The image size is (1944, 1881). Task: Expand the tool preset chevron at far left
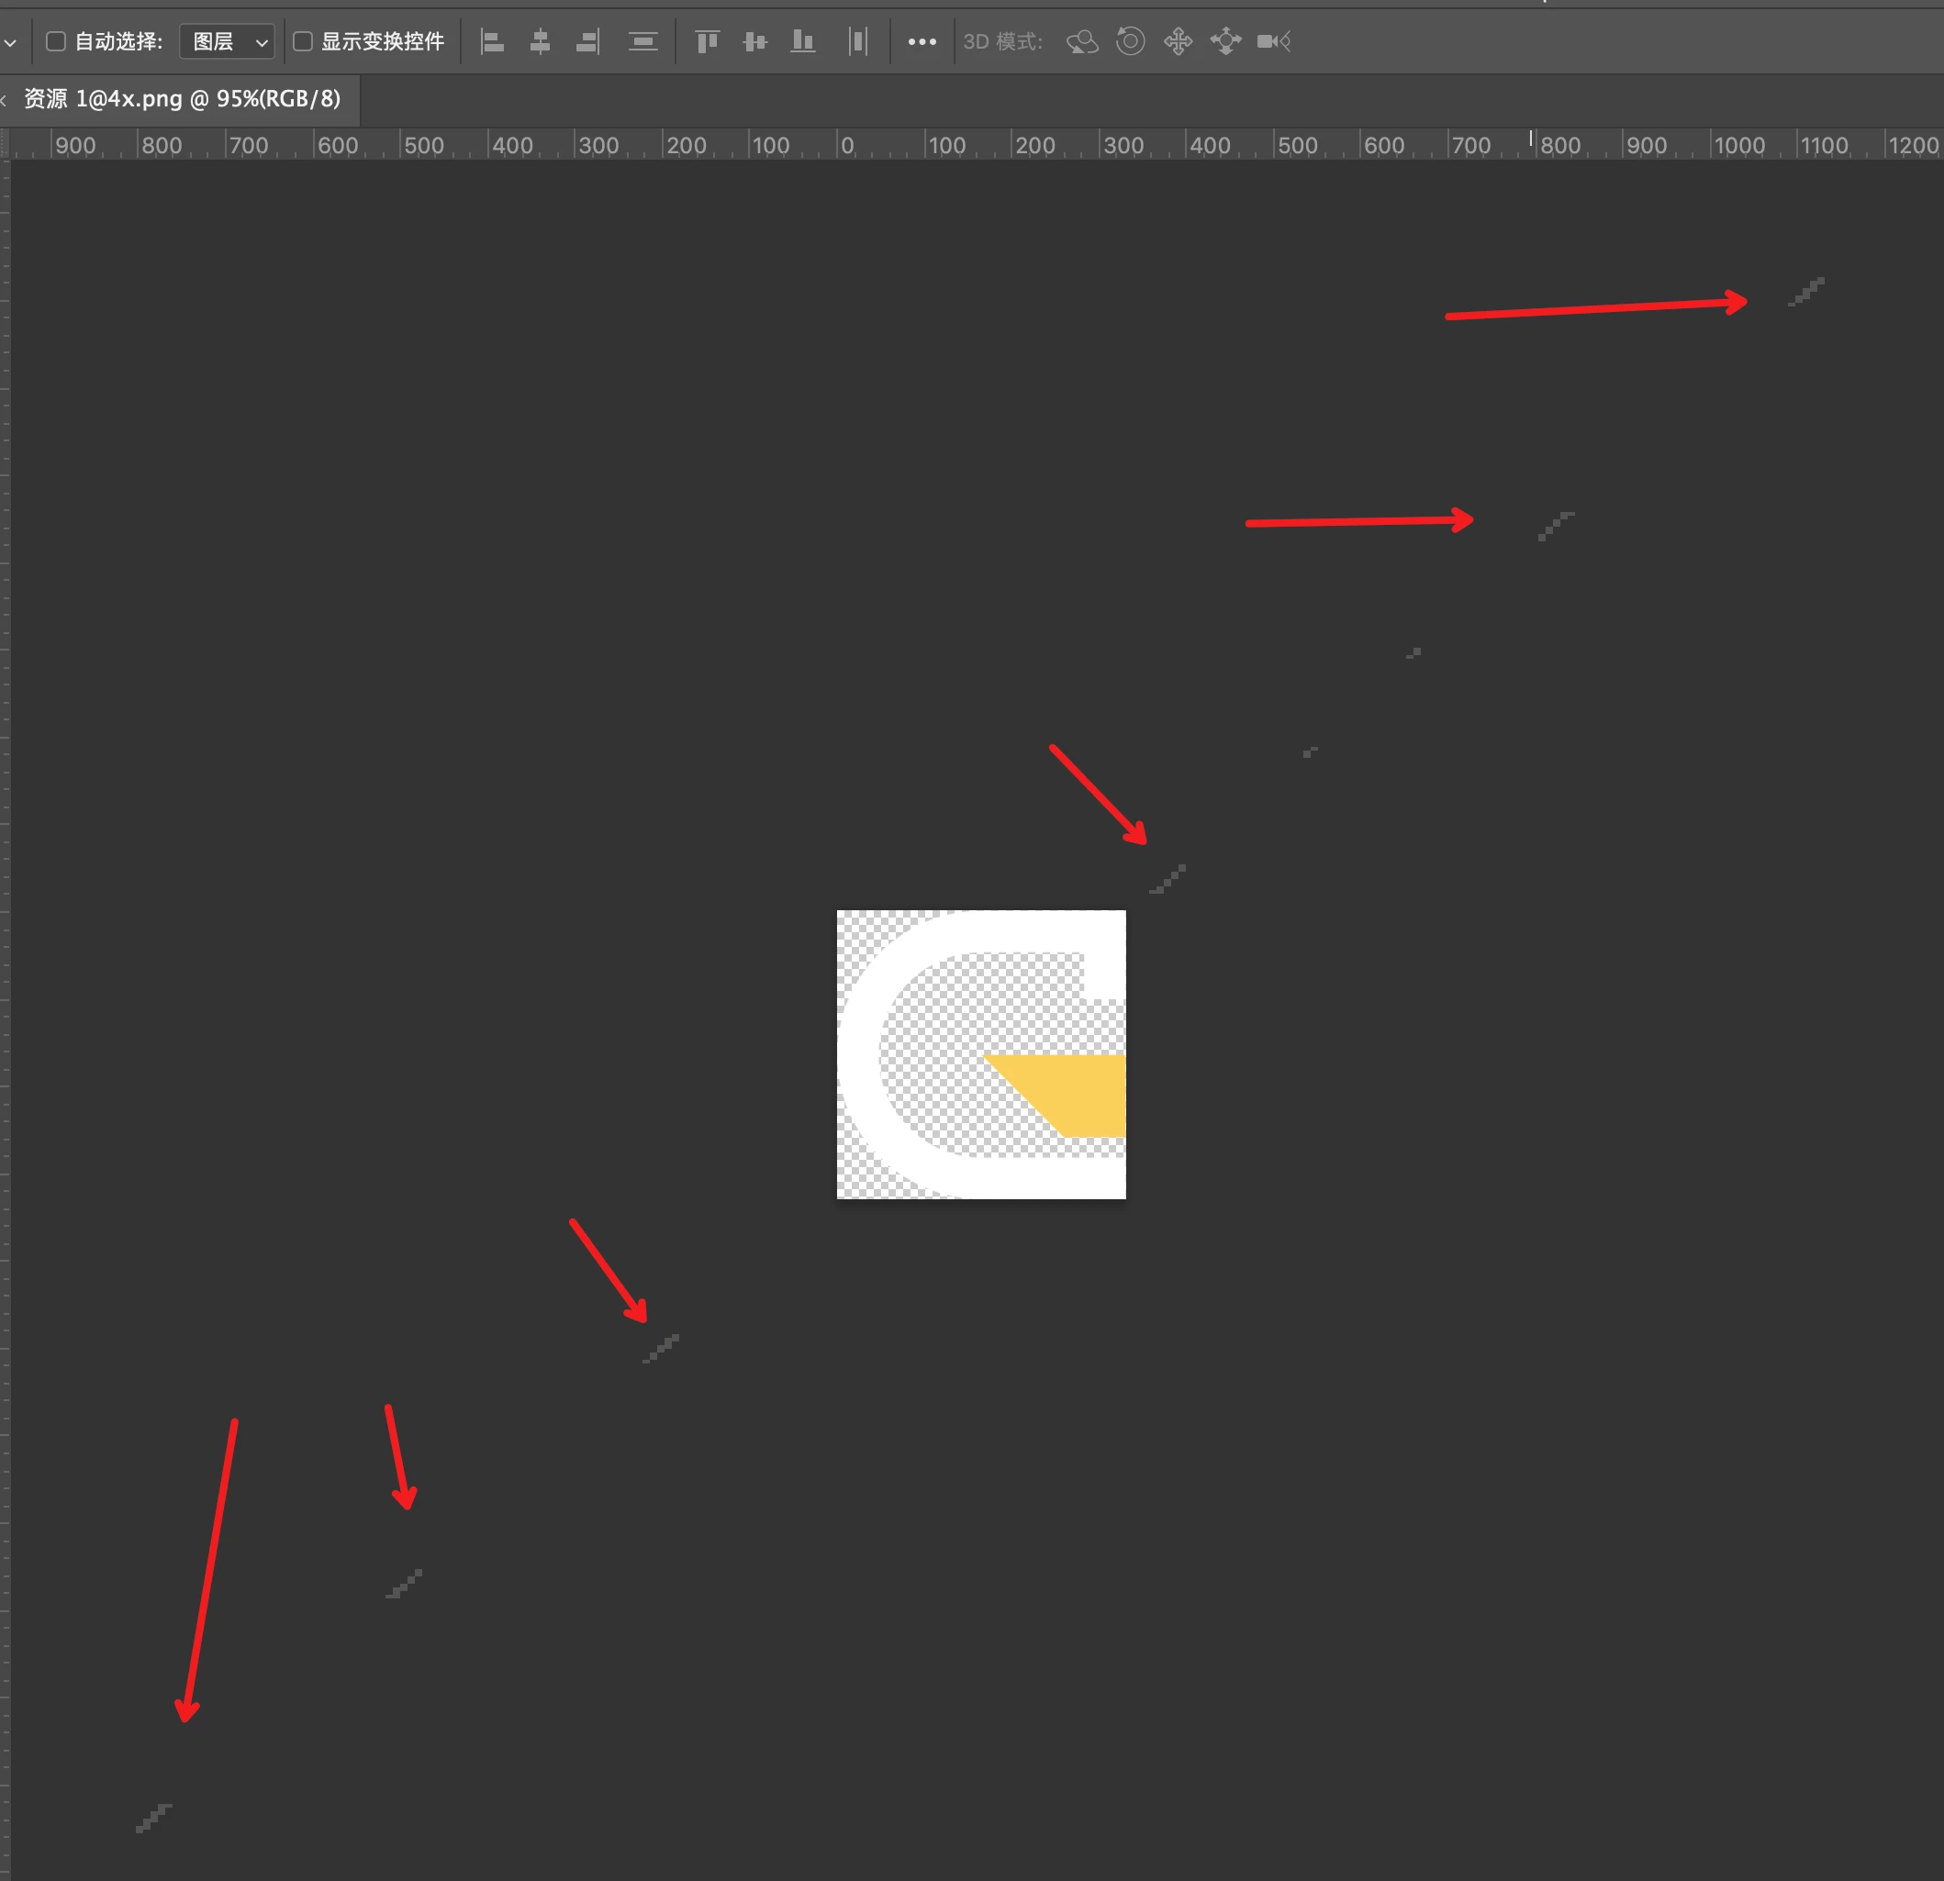coord(10,42)
